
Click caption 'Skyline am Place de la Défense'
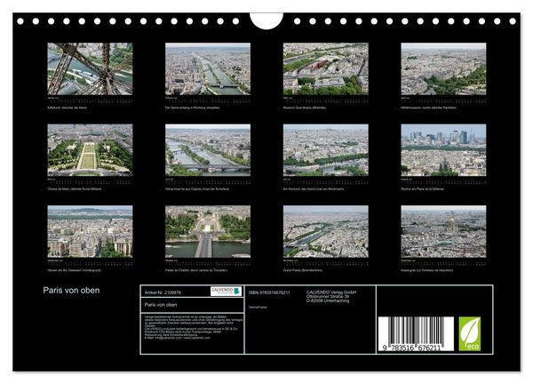coord(423,188)
